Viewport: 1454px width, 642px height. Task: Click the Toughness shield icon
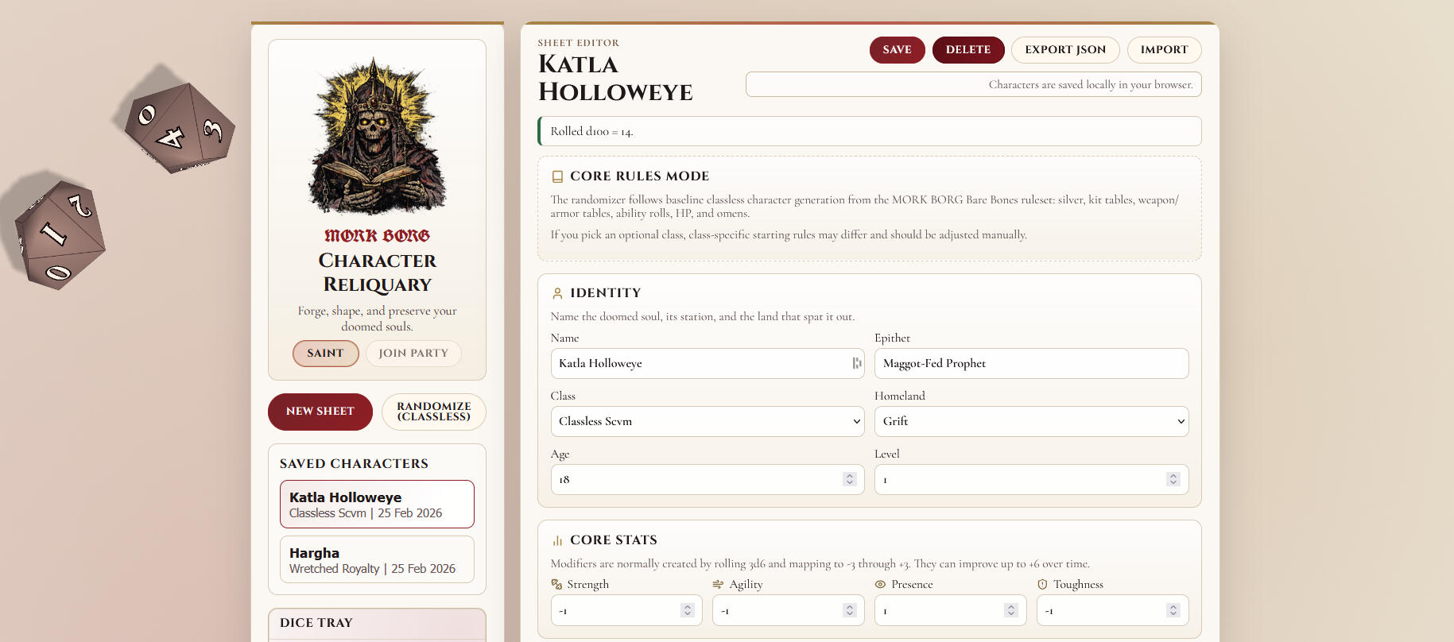1042,584
